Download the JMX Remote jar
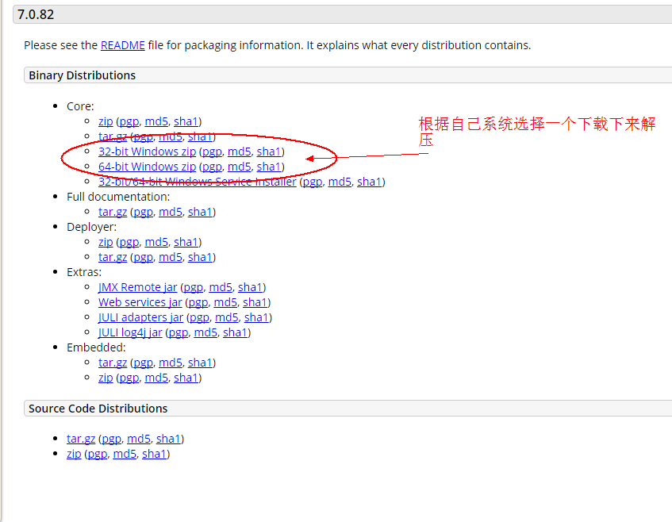Screen dimensions: 672x522 click(137, 287)
